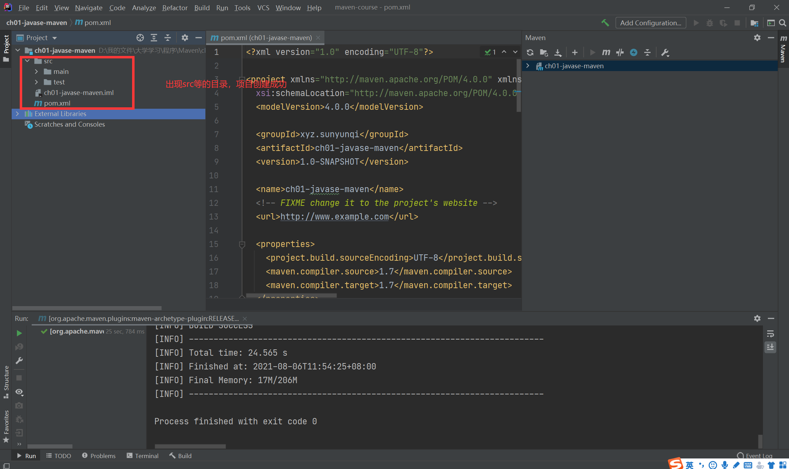Screen dimensions: 789x469
Task: Switch to Problems tool window tab
Action: click(x=99, y=456)
